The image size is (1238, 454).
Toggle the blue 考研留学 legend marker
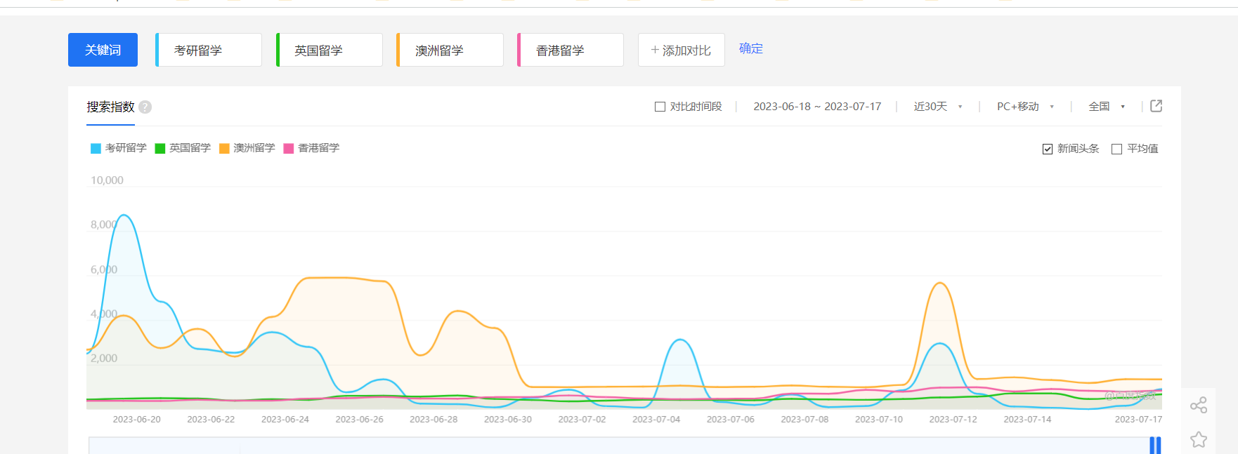(x=96, y=148)
